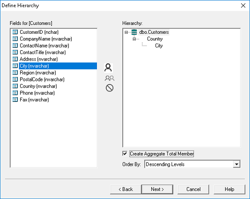This screenshot has height=199, width=250.
Task: Click the field icon beside CustomerID
Action: [x=15, y=32]
